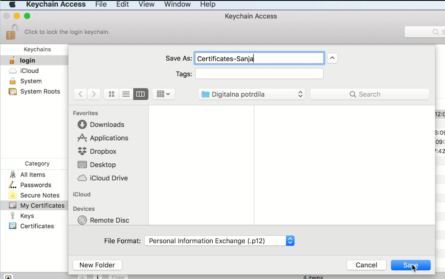
Task: Choose the Keys category
Action: 34,216
